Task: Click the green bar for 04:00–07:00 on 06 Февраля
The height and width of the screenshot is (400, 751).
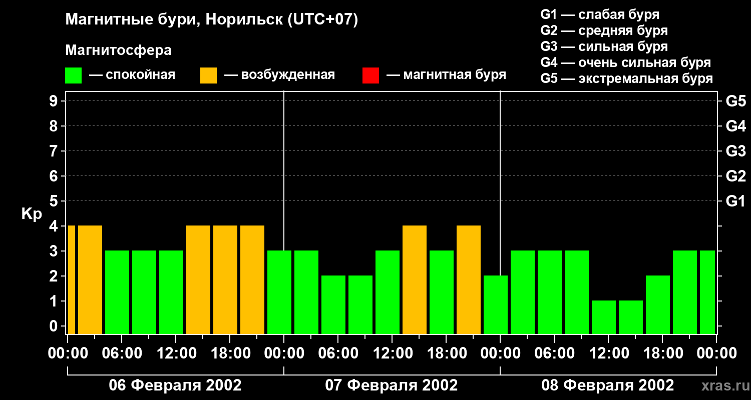Action: pos(117,292)
